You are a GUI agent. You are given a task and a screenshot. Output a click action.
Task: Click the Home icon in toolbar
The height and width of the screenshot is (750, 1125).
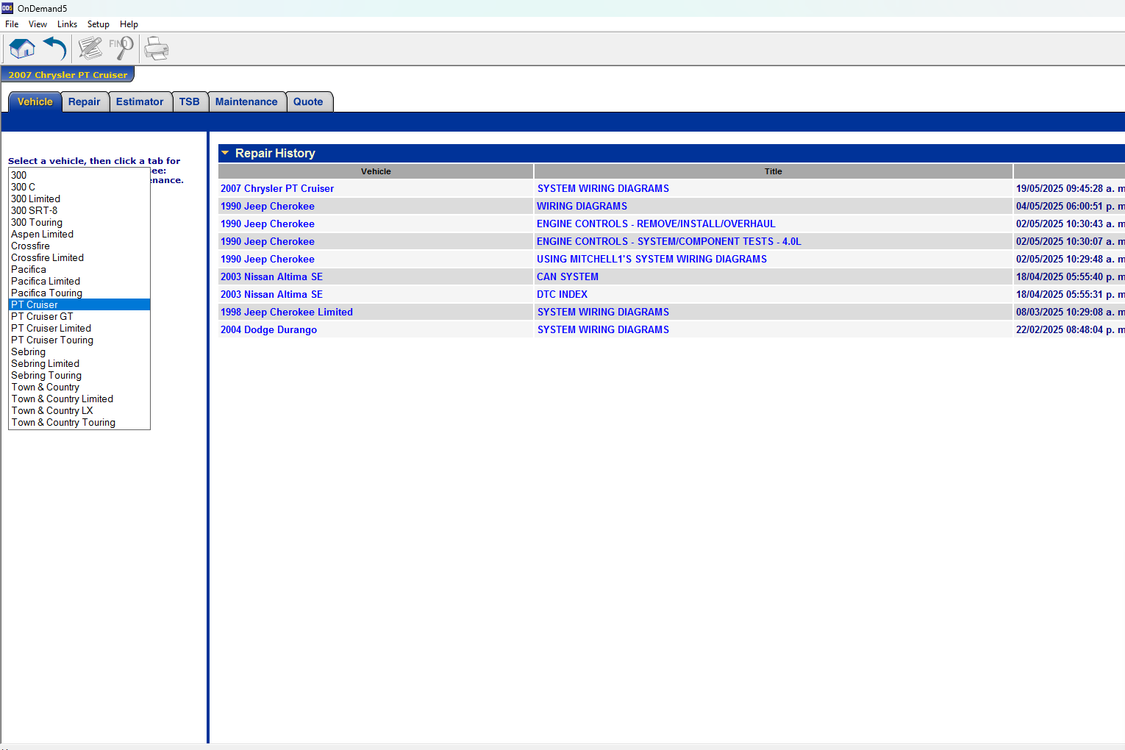[22, 49]
